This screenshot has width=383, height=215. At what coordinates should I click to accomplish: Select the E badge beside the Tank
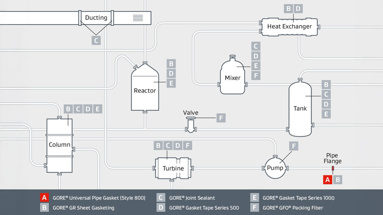(326, 114)
